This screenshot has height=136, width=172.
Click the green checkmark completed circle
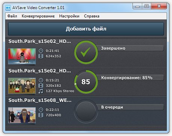pos(86,52)
